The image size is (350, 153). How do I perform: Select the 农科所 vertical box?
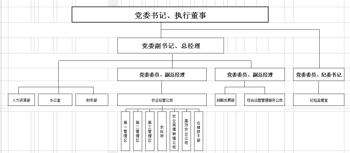point(162,131)
